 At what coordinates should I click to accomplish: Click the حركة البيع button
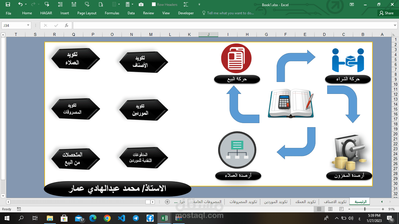[x=237, y=79]
